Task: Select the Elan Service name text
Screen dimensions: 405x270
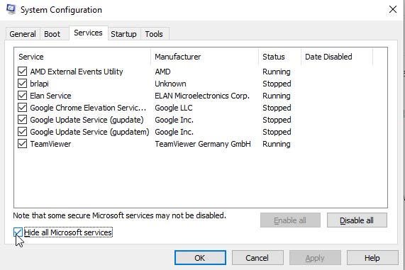Action: point(50,96)
